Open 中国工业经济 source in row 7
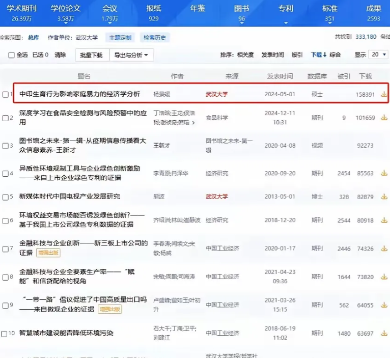This screenshot has height=358, width=390. (x=222, y=249)
